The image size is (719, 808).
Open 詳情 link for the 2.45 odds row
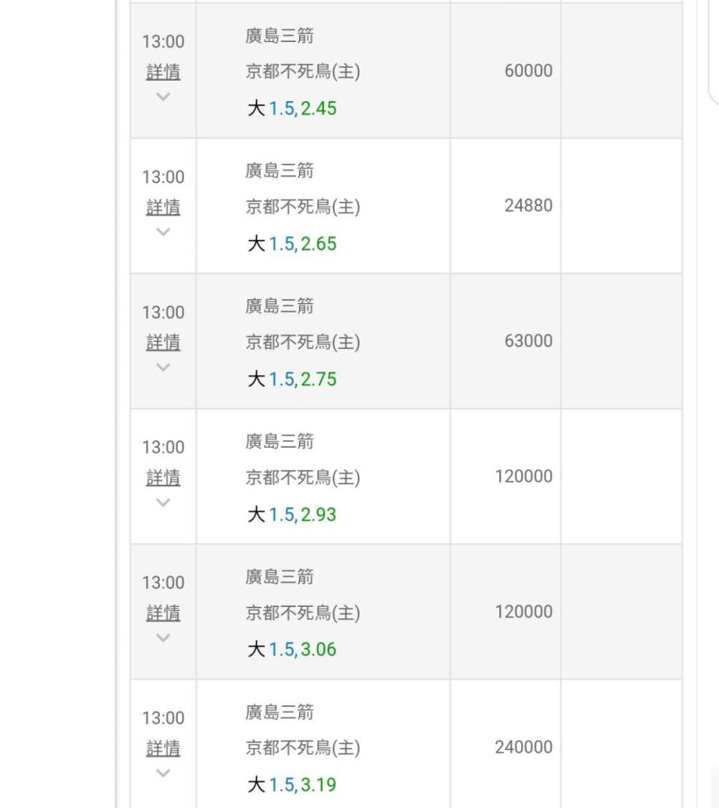coord(163,72)
